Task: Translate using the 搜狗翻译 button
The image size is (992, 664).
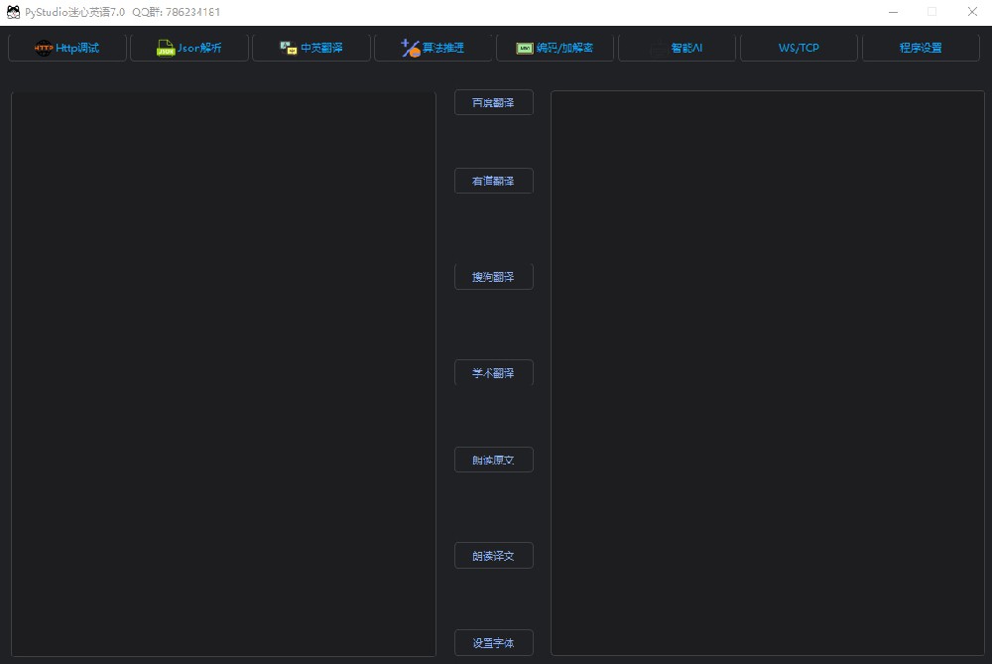Action: [x=493, y=276]
